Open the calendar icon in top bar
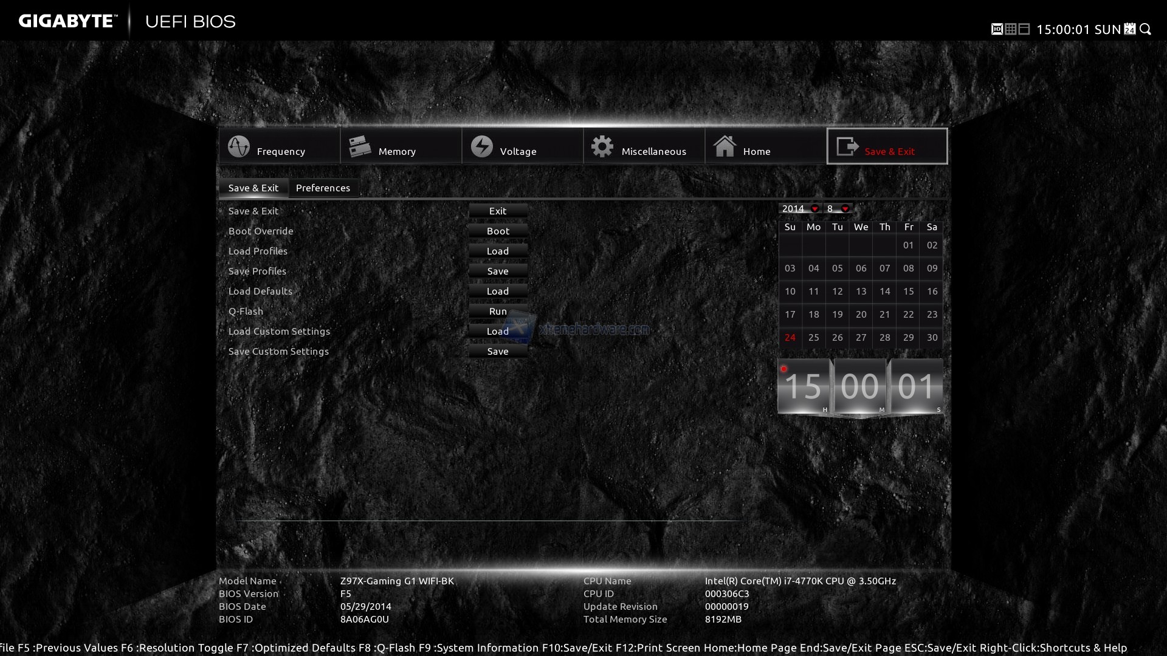Image resolution: width=1167 pixels, height=656 pixels. pyautogui.click(x=1129, y=29)
